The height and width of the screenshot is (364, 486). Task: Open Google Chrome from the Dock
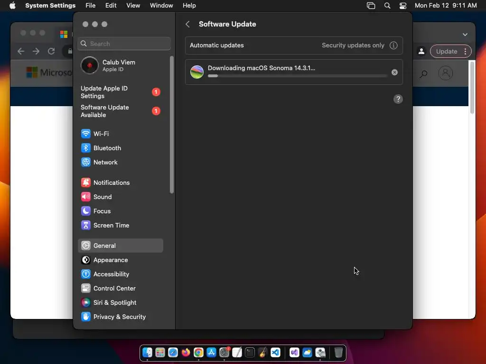(198, 353)
